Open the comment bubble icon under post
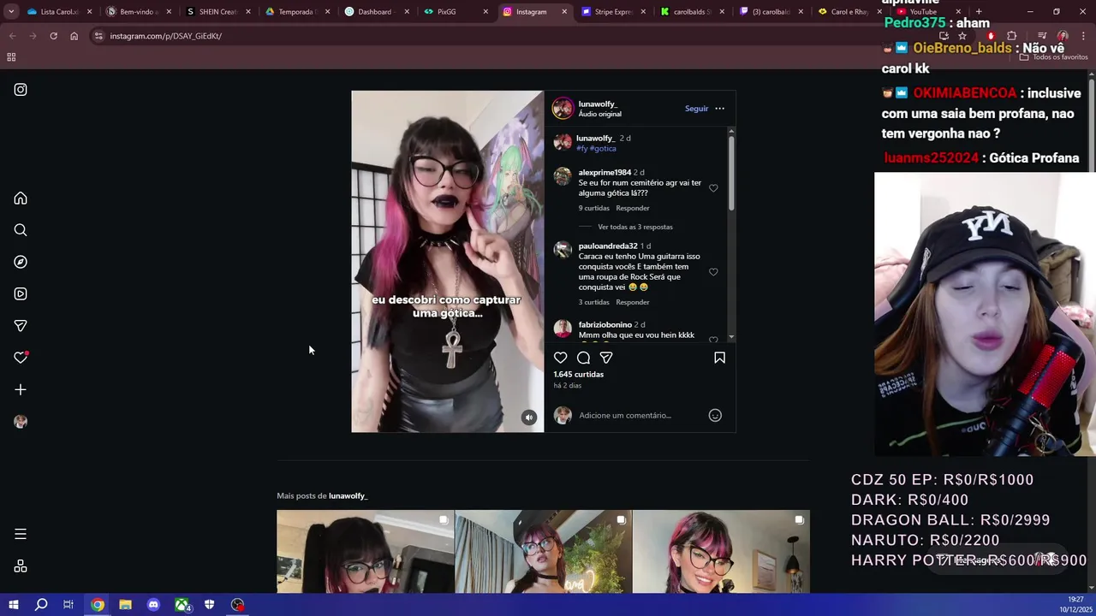Viewport: 1096px width, 616px height. click(x=583, y=358)
